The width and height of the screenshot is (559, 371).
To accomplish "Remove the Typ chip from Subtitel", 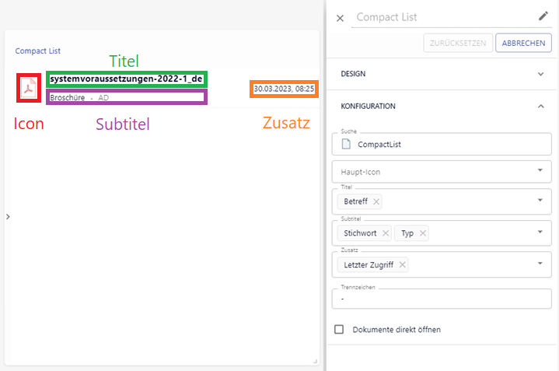I will tap(423, 233).
